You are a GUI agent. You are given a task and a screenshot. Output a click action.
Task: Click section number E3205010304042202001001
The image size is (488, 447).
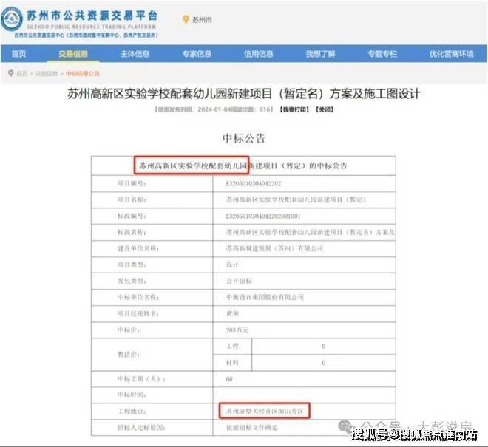click(x=263, y=216)
